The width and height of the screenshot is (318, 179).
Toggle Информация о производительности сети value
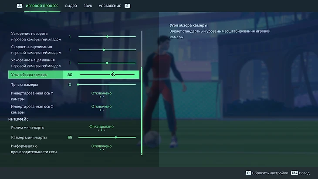click(101, 146)
